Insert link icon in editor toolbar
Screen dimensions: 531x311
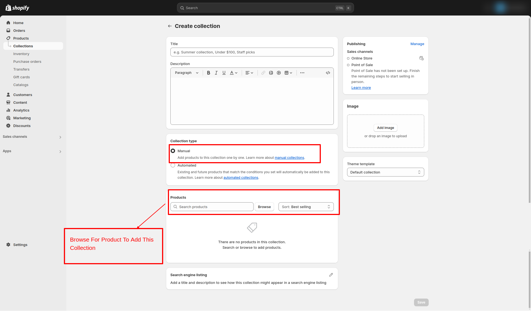click(263, 73)
